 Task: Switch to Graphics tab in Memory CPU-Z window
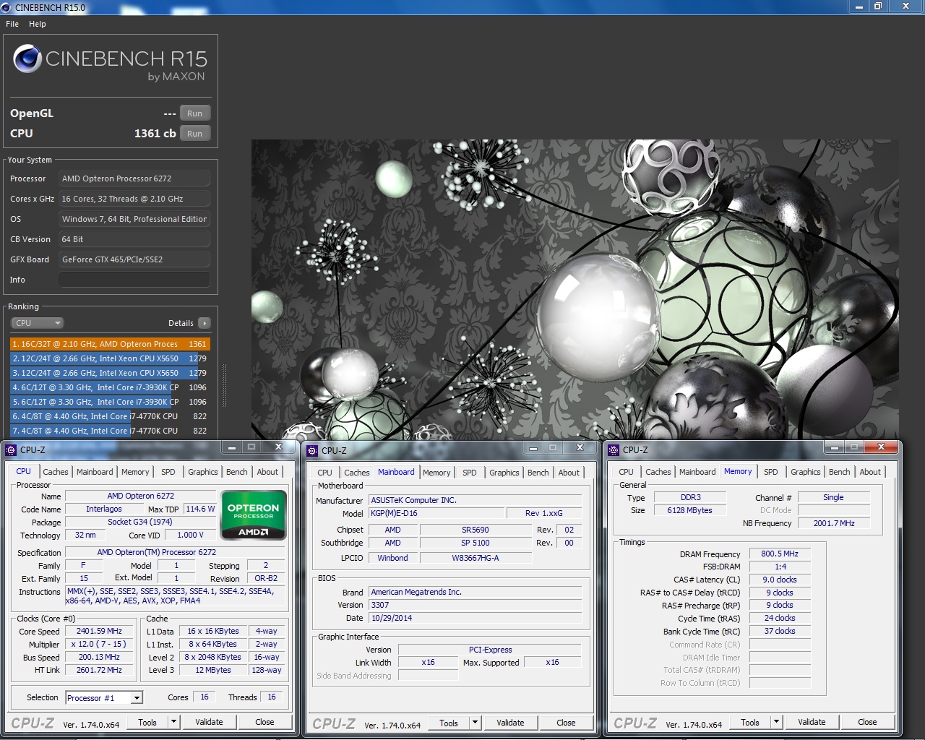[x=806, y=472]
